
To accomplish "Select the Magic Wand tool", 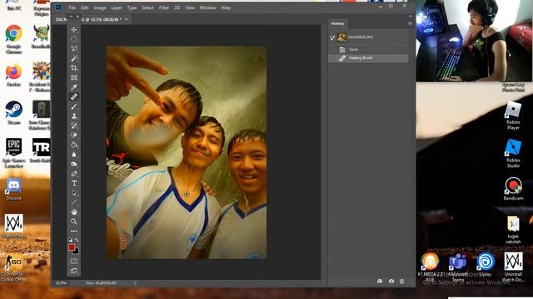I will coord(74,58).
